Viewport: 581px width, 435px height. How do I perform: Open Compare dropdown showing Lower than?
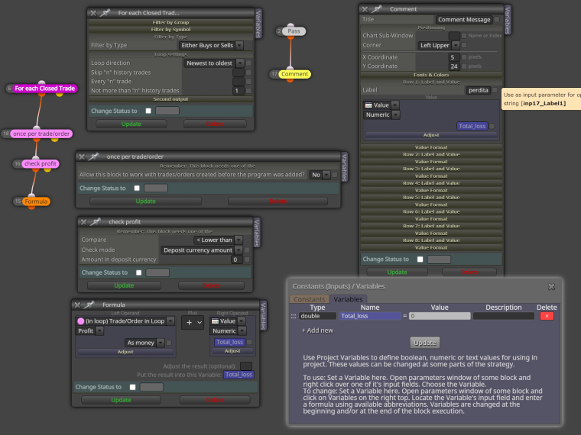pos(218,240)
